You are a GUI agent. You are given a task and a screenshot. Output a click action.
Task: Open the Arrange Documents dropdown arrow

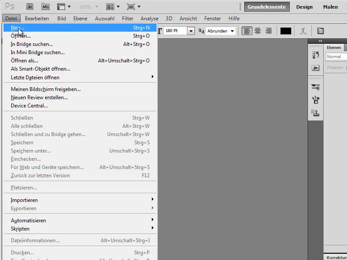pyautogui.click(x=118, y=7)
